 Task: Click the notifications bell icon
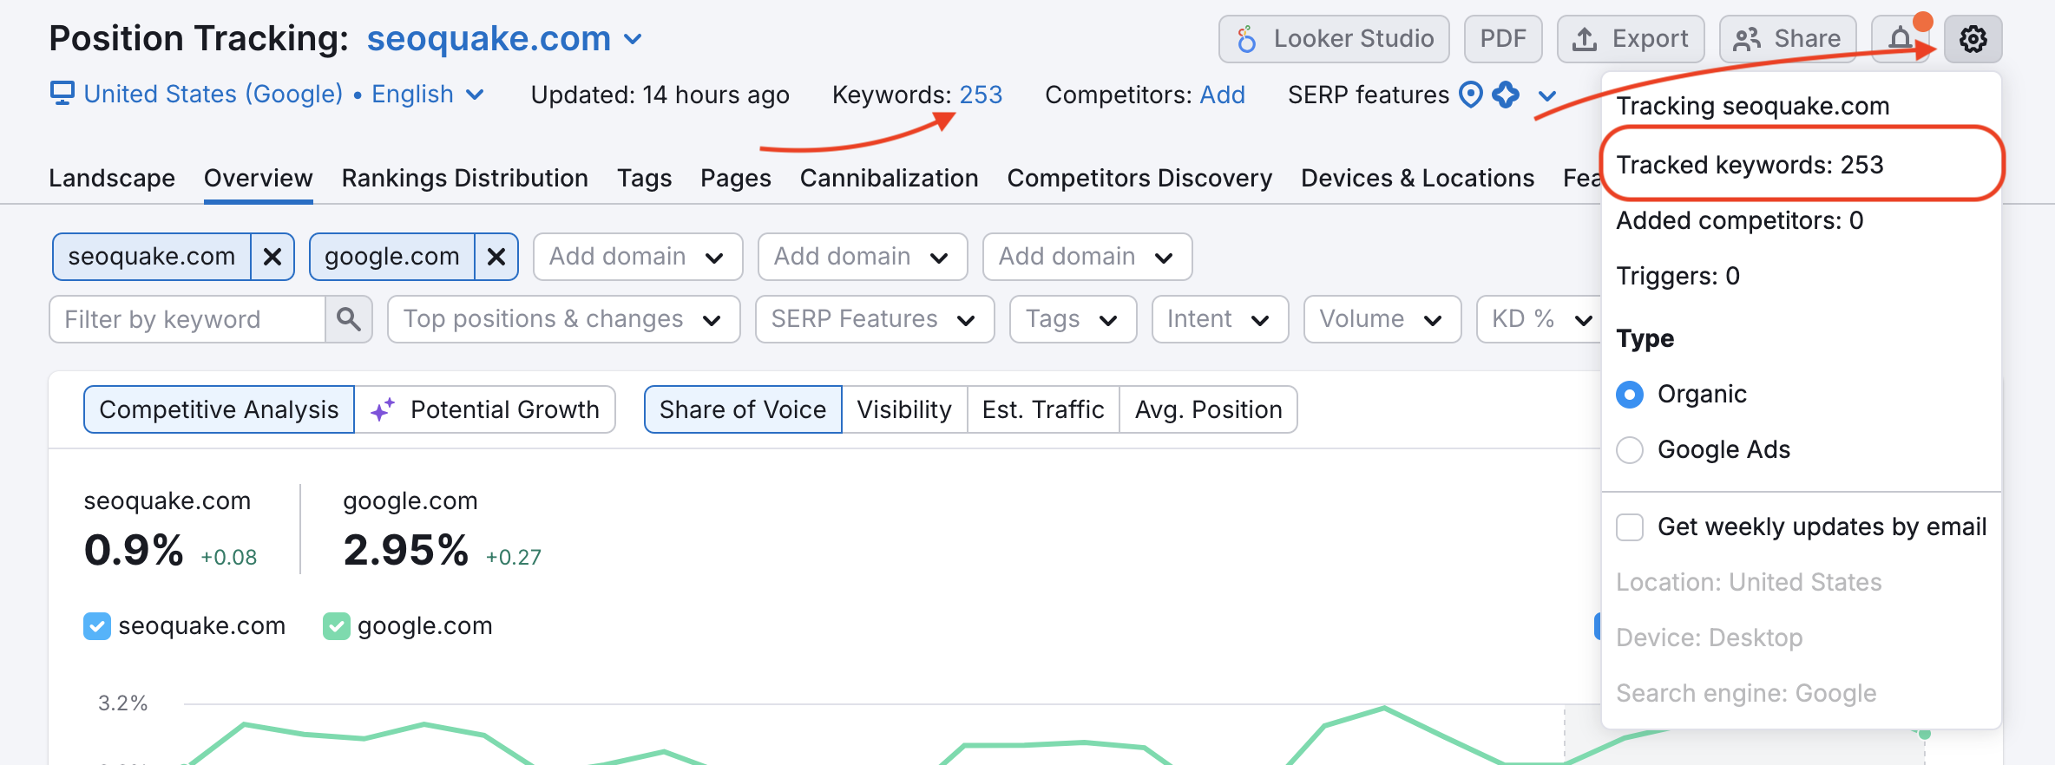click(x=1900, y=39)
